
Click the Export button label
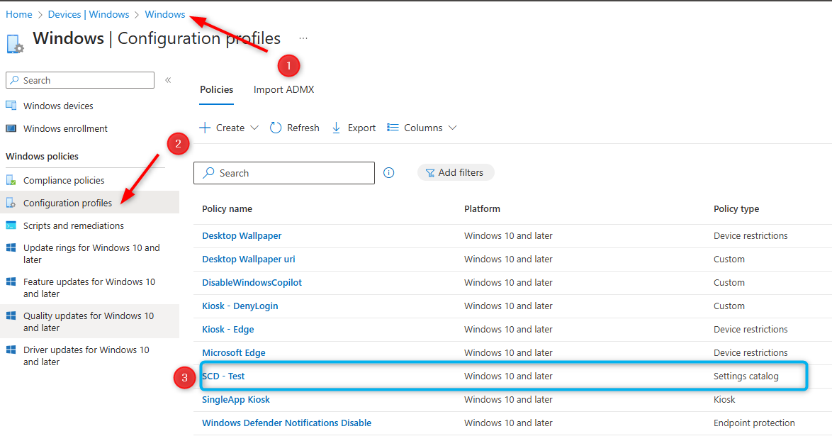click(x=362, y=128)
